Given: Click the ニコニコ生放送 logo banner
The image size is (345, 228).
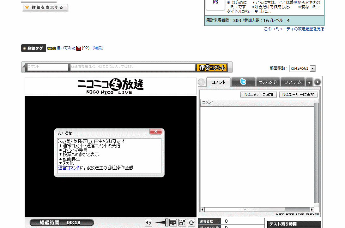Looking at the screenshot, I should point(111,86).
